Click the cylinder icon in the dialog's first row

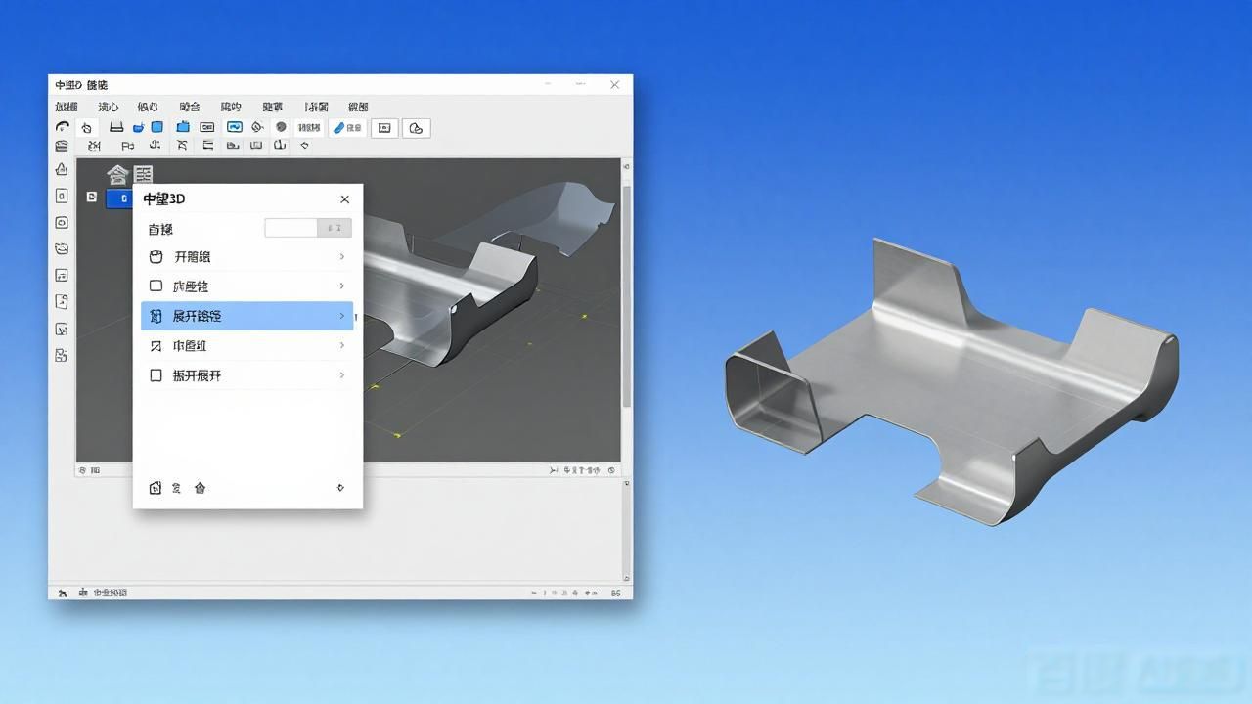pyautogui.click(x=156, y=257)
